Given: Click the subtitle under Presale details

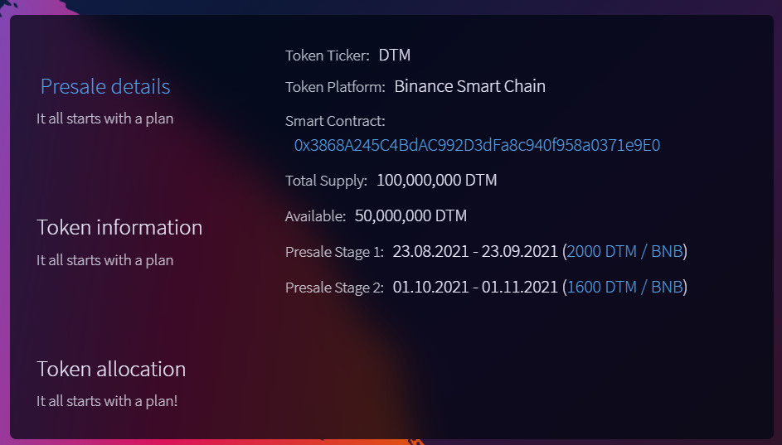Looking at the screenshot, I should click(x=105, y=119).
